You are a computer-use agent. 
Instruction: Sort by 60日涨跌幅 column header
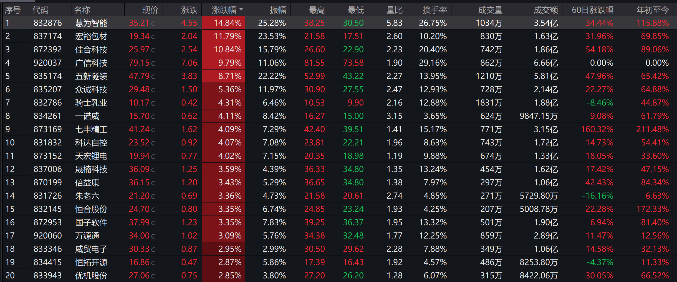593,10
